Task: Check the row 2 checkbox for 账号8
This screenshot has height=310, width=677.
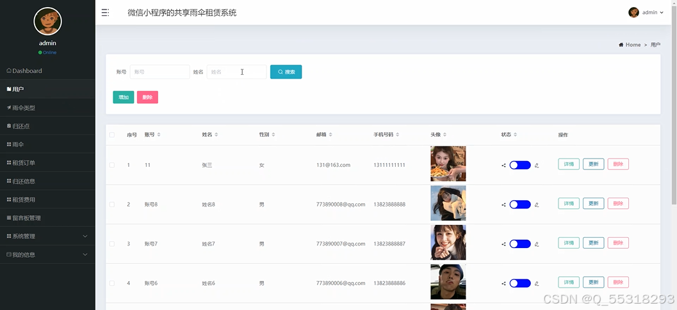Action: coord(112,205)
